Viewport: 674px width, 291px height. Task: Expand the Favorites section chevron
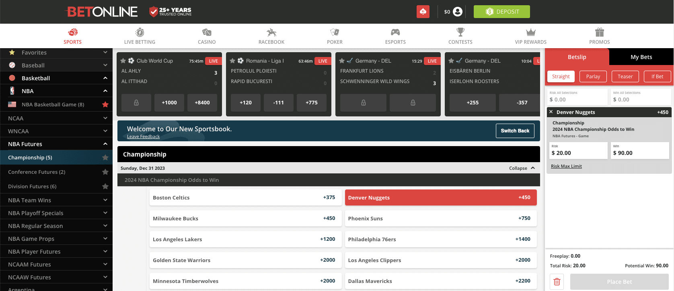[105, 52]
